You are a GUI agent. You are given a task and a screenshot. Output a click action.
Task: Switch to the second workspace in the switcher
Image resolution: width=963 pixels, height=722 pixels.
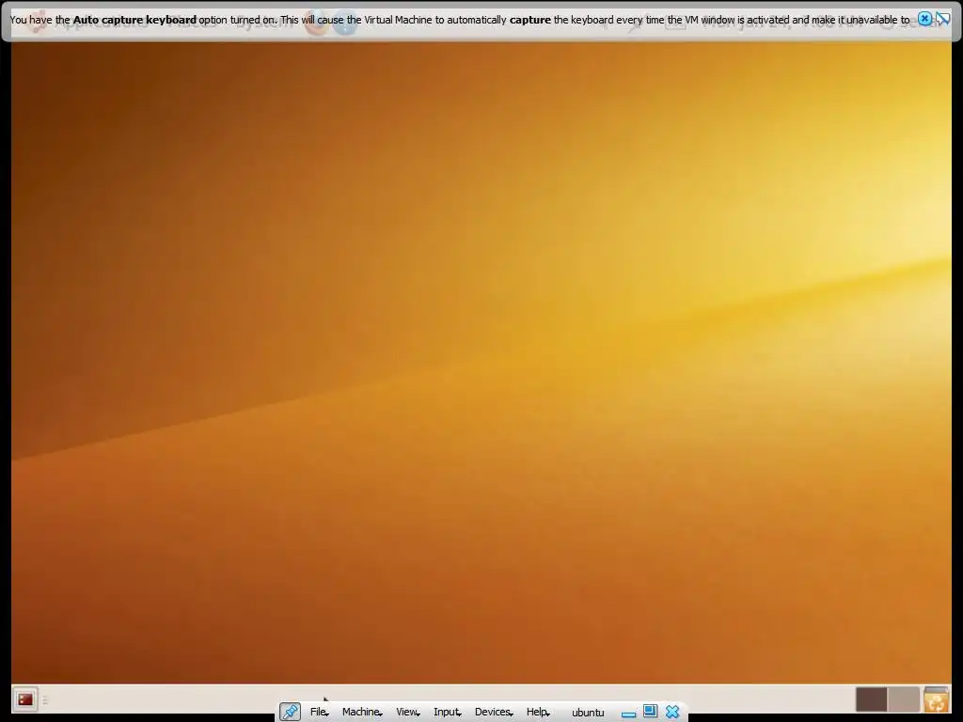coord(904,699)
